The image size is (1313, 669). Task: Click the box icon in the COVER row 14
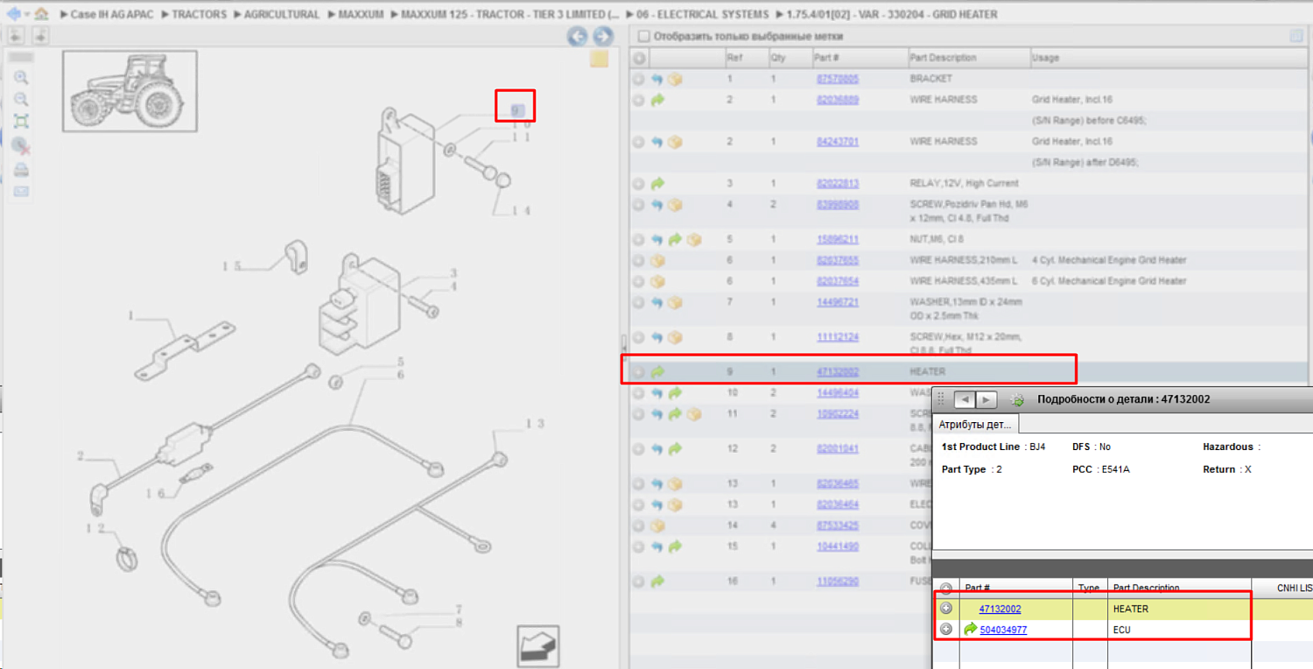[657, 526]
